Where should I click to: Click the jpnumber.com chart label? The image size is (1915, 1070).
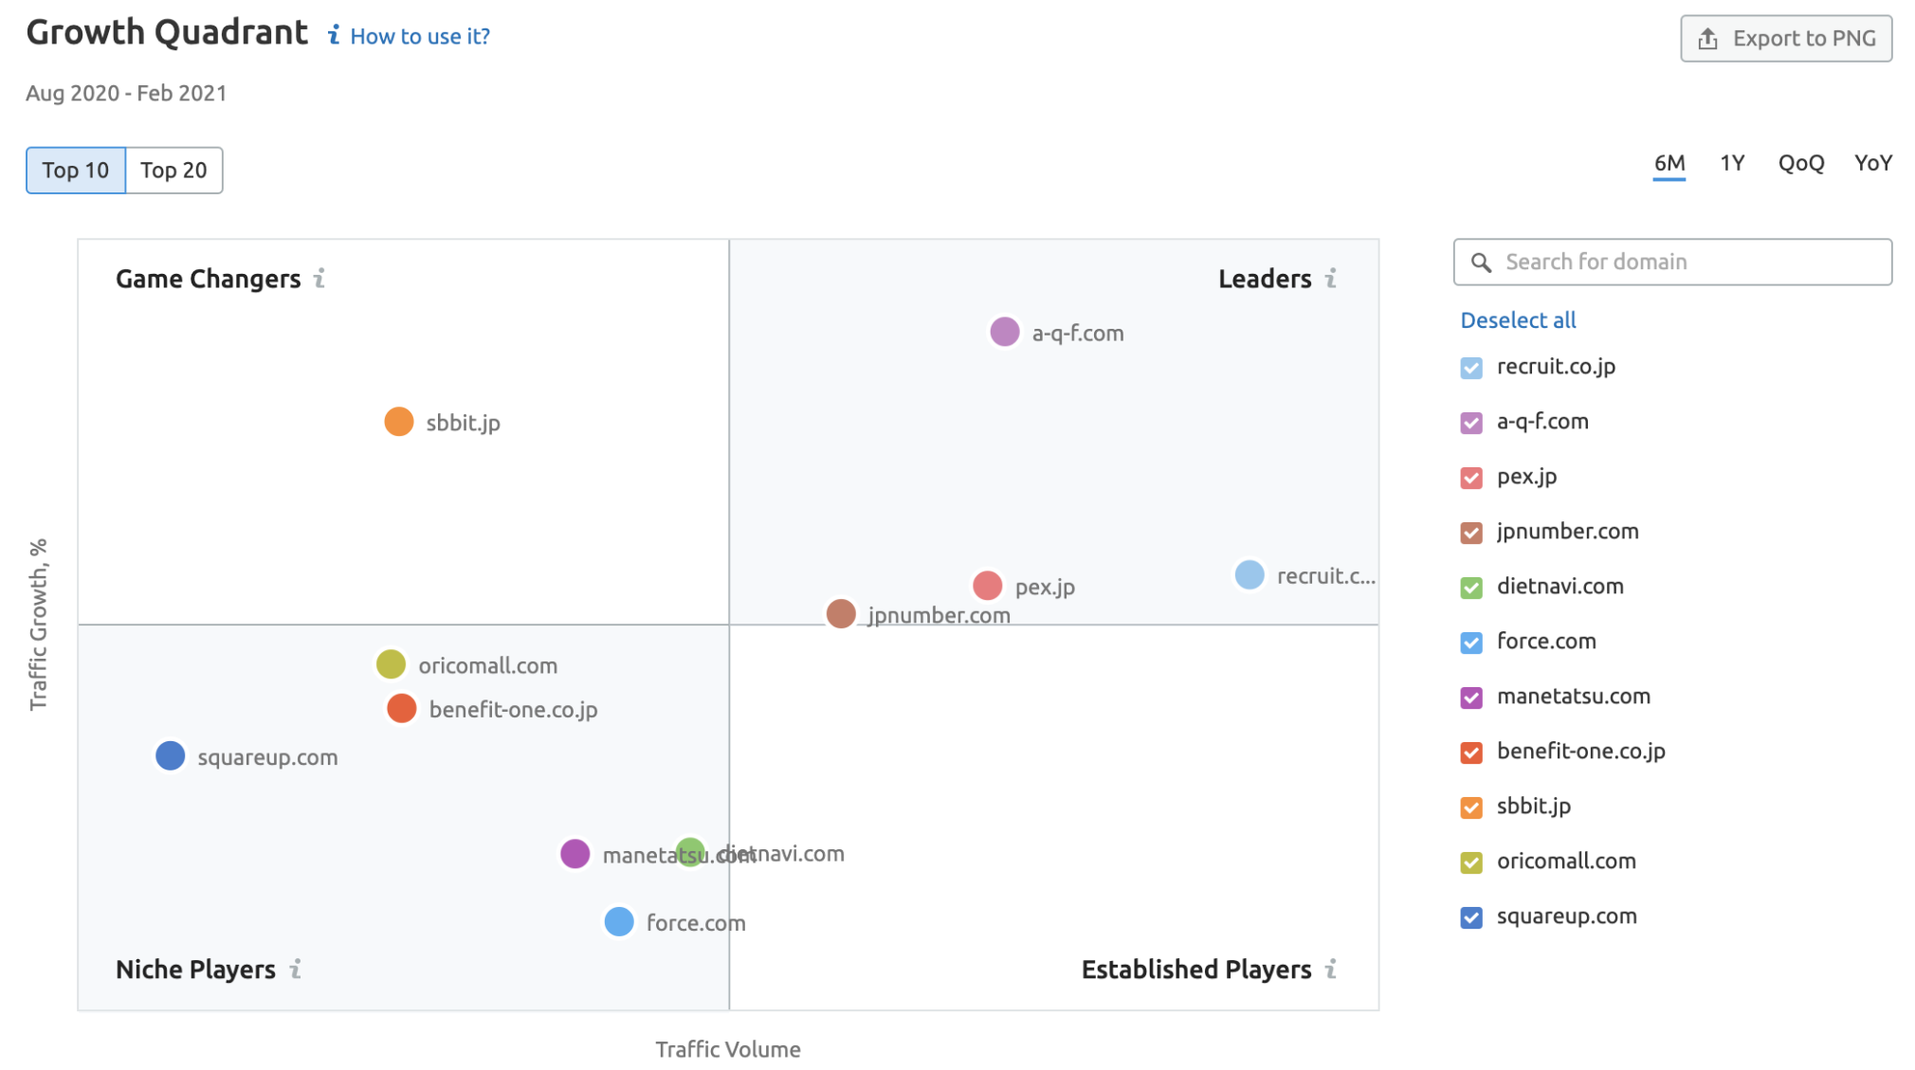[x=939, y=615]
